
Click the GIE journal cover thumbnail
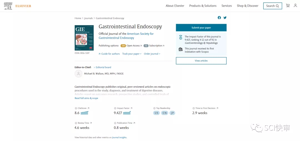(84, 38)
